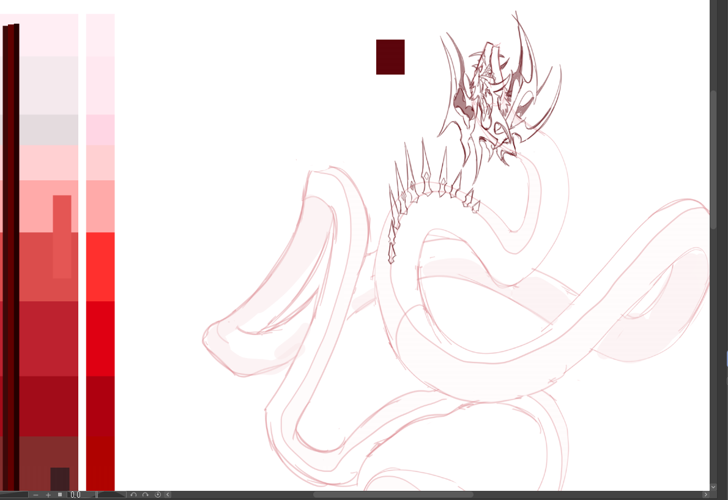Click the light gray swatch in the wide palette column
The height and width of the screenshot is (500, 728).
pos(49,86)
